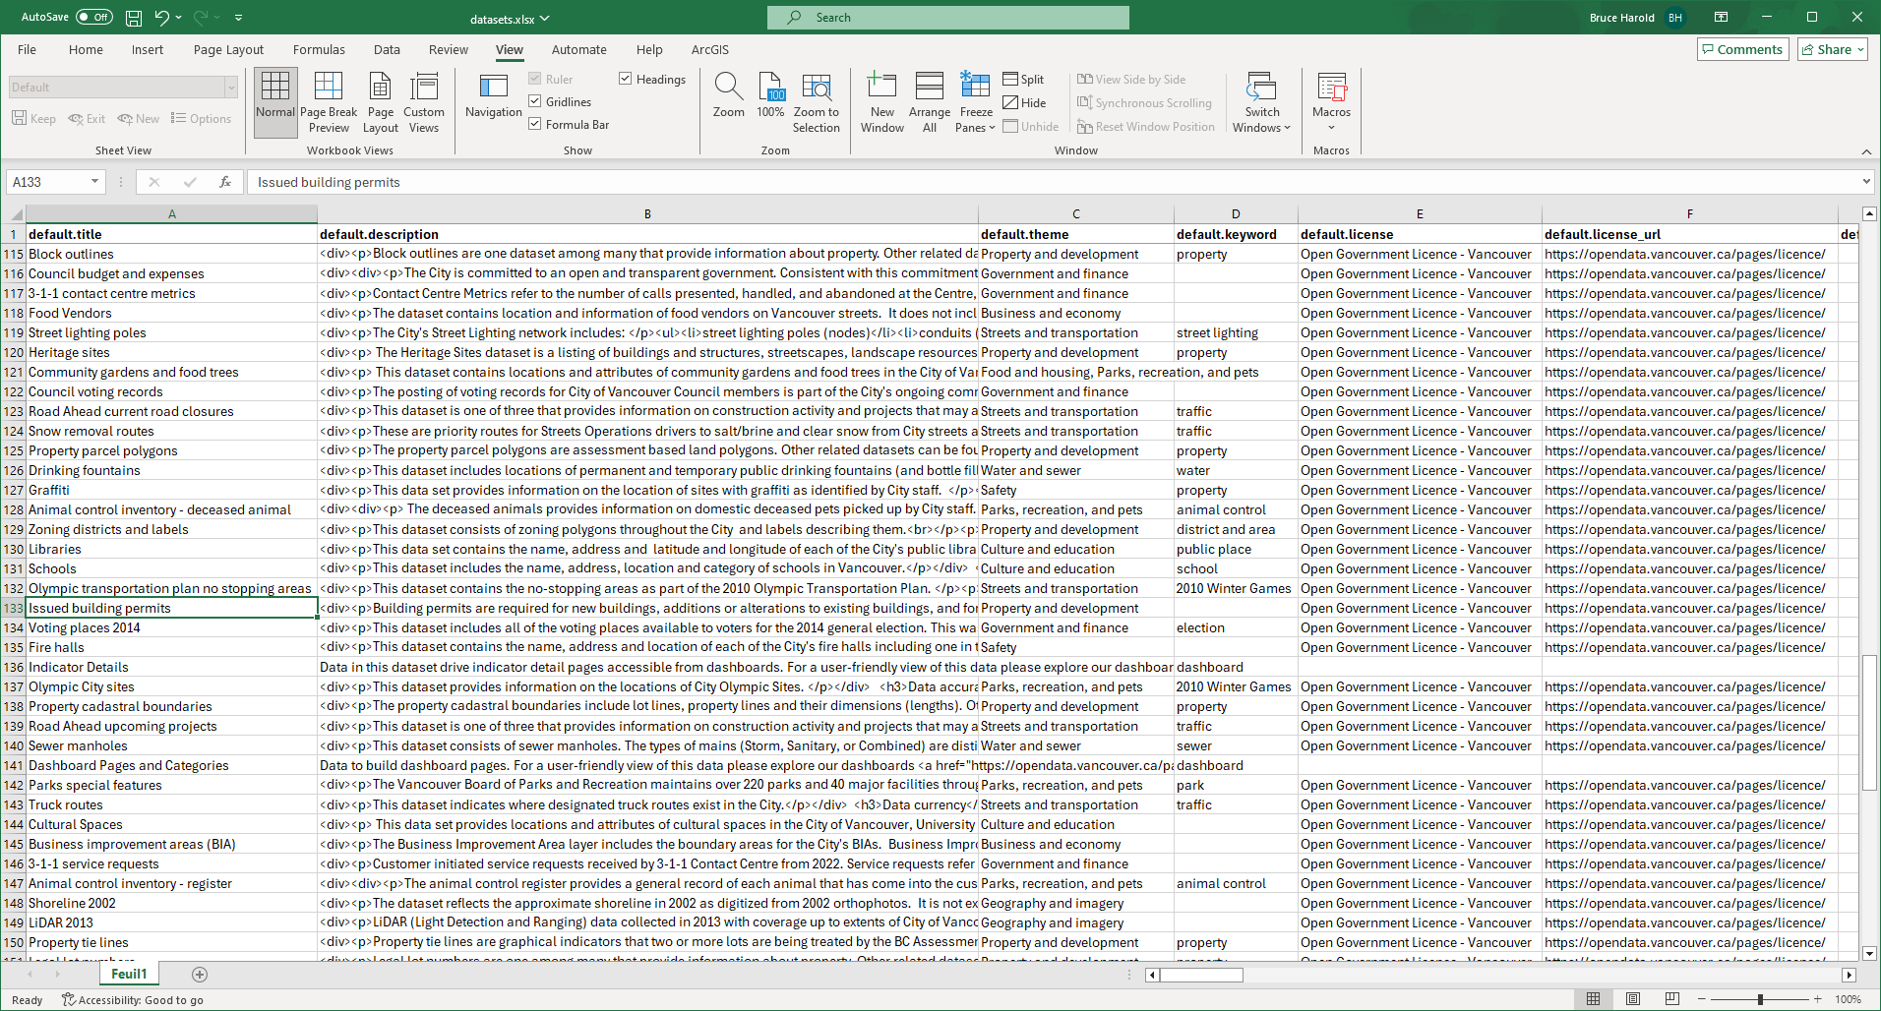The width and height of the screenshot is (1881, 1011).
Task: Open Comments
Action: click(1742, 49)
